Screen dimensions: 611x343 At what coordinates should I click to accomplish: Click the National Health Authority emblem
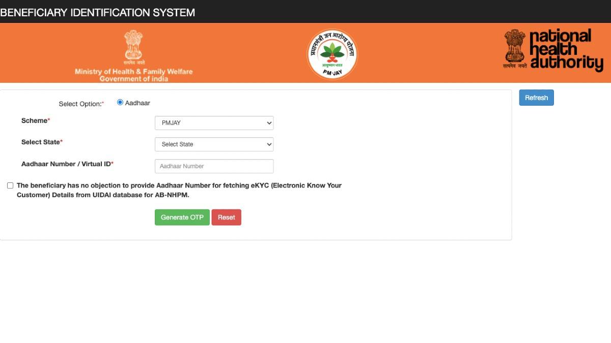[515, 48]
